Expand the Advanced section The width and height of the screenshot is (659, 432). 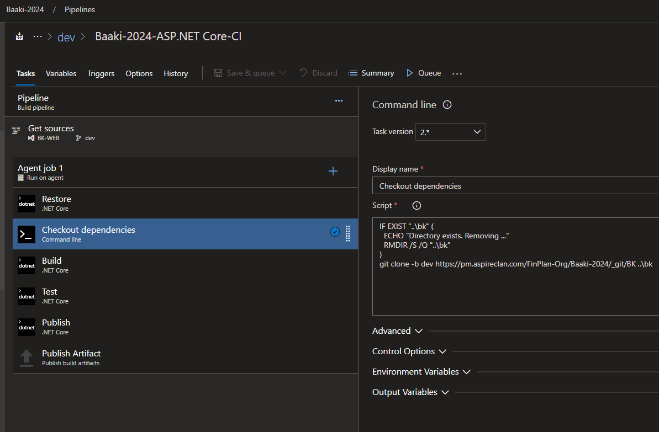[397, 331]
